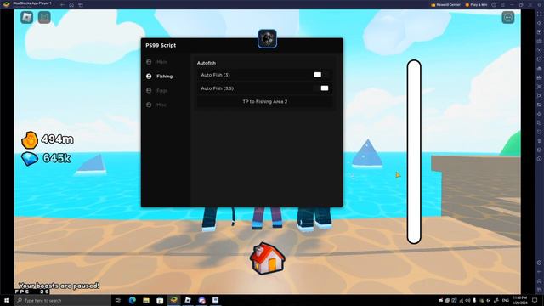Open the BlueStacks help icon

coord(494,5)
